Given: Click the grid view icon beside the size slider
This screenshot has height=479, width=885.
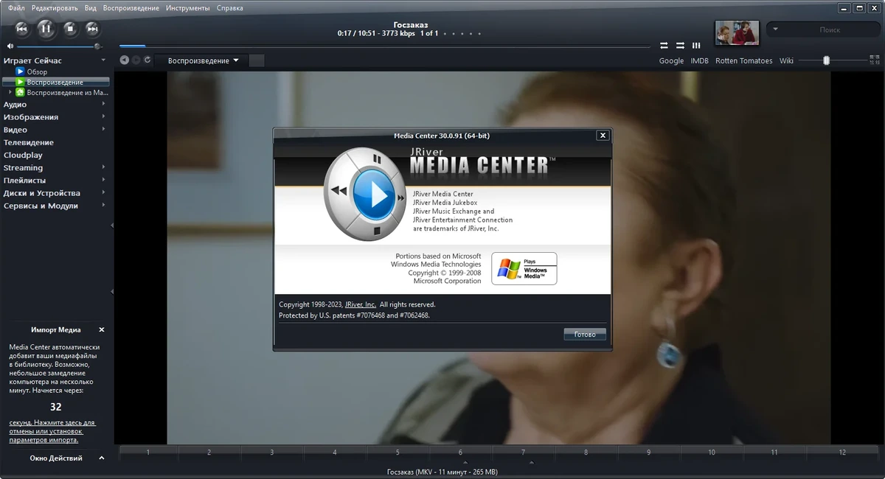Looking at the screenshot, I should pos(874,60).
